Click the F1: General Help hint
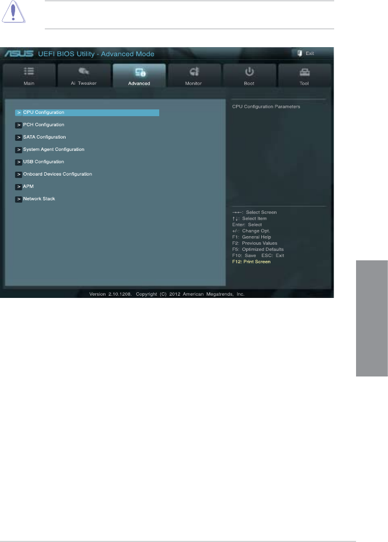Screen dimensions: 388x542 [252, 237]
